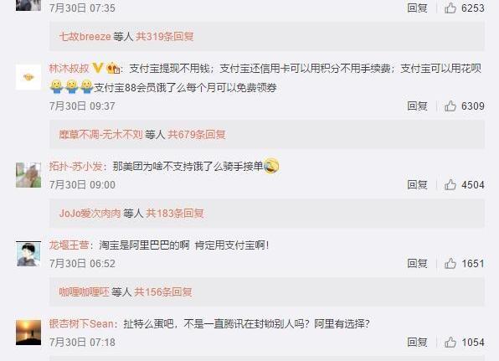Like 银杏树下Sean's comment with 1054 likes
This screenshot has height=361, width=499.
coord(450,343)
